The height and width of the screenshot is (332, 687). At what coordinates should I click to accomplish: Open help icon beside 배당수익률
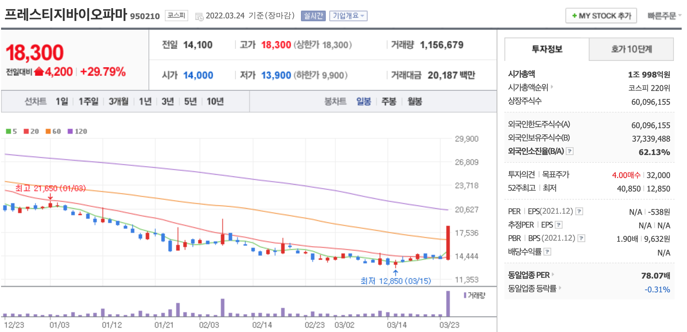click(547, 252)
